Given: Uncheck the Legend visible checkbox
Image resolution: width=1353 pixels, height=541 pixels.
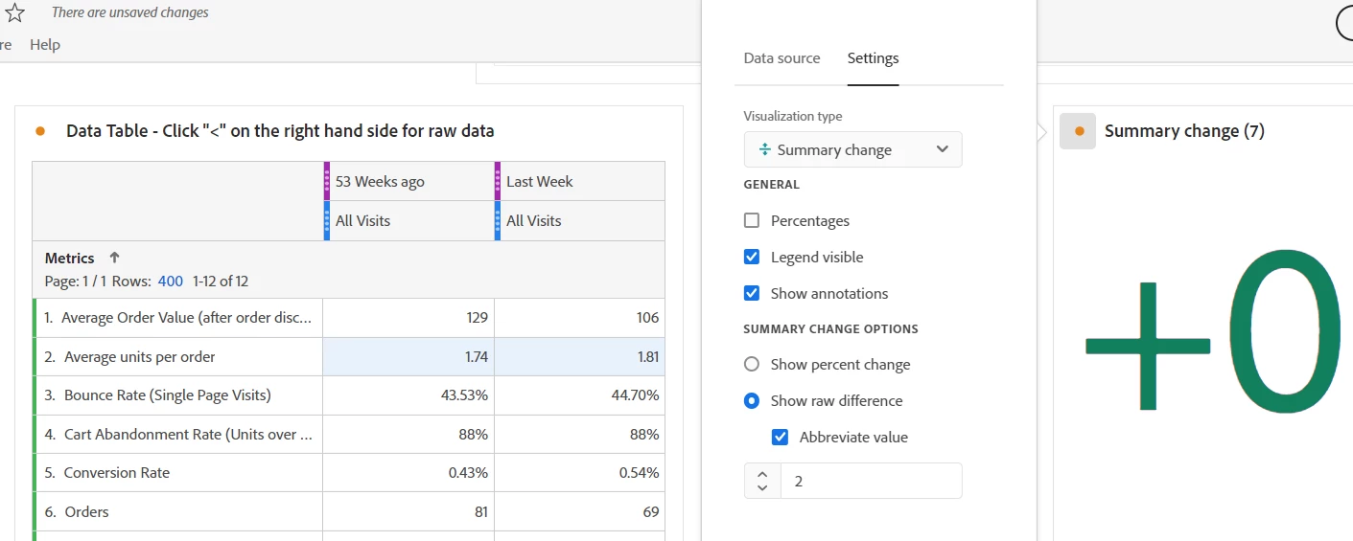Looking at the screenshot, I should [752, 257].
